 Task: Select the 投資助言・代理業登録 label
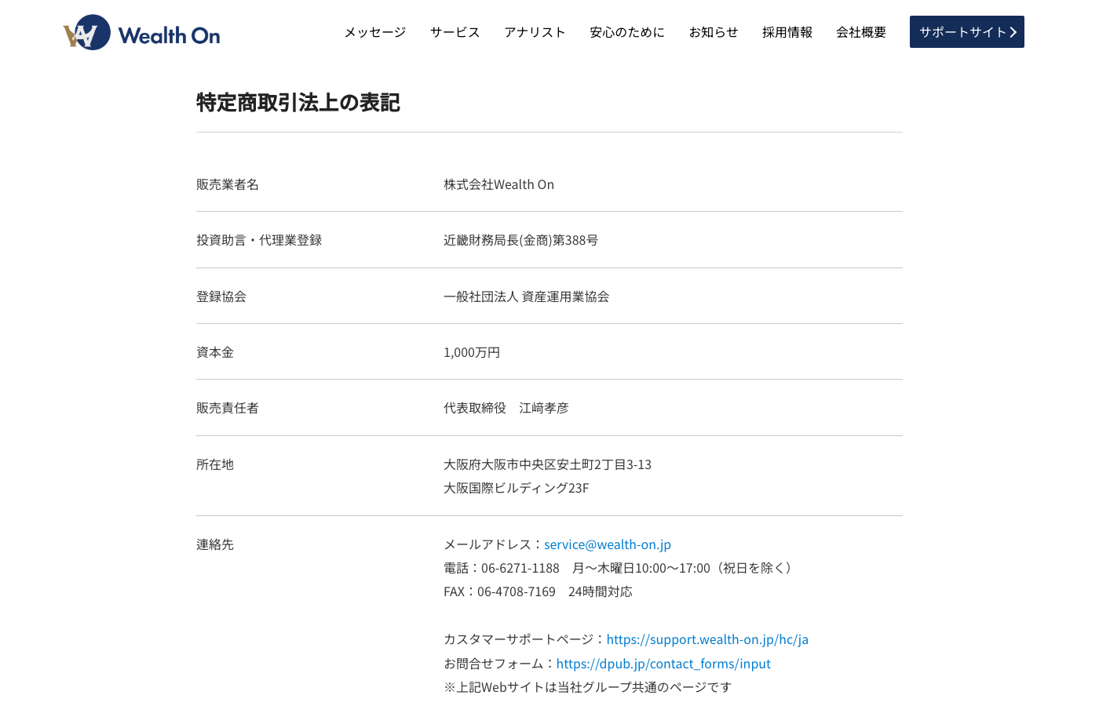(x=259, y=240)
